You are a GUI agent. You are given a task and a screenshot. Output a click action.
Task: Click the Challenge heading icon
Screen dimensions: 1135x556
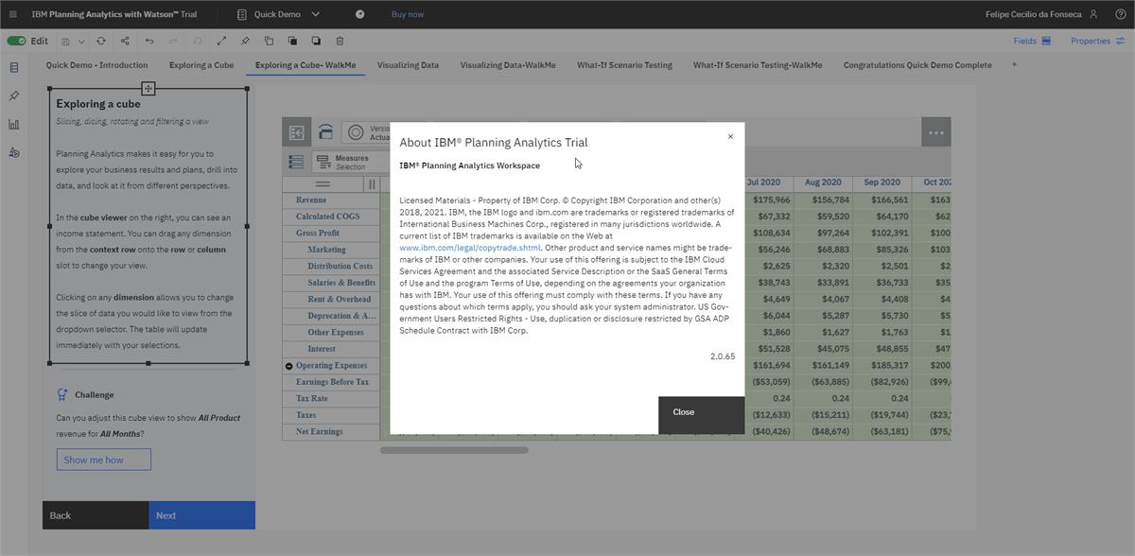click(62, 394)
